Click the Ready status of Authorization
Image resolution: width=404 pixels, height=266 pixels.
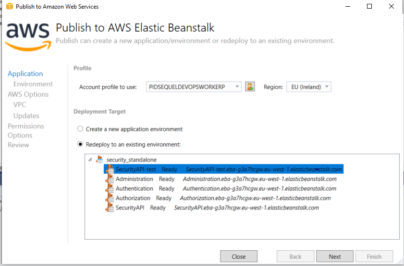coord(164,198)
